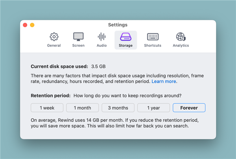The image size is (236, 159).
Task: Click the Shortcuts keyboard icon
Action: tap(153, 37)
